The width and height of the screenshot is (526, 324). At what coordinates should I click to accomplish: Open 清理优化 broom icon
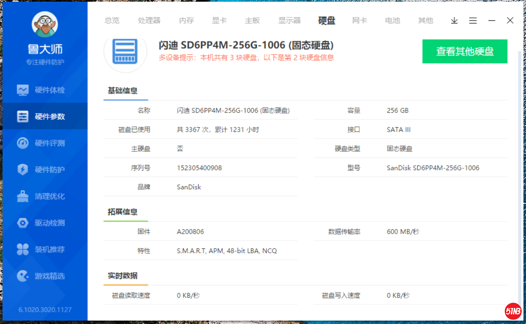coord(23,196)
